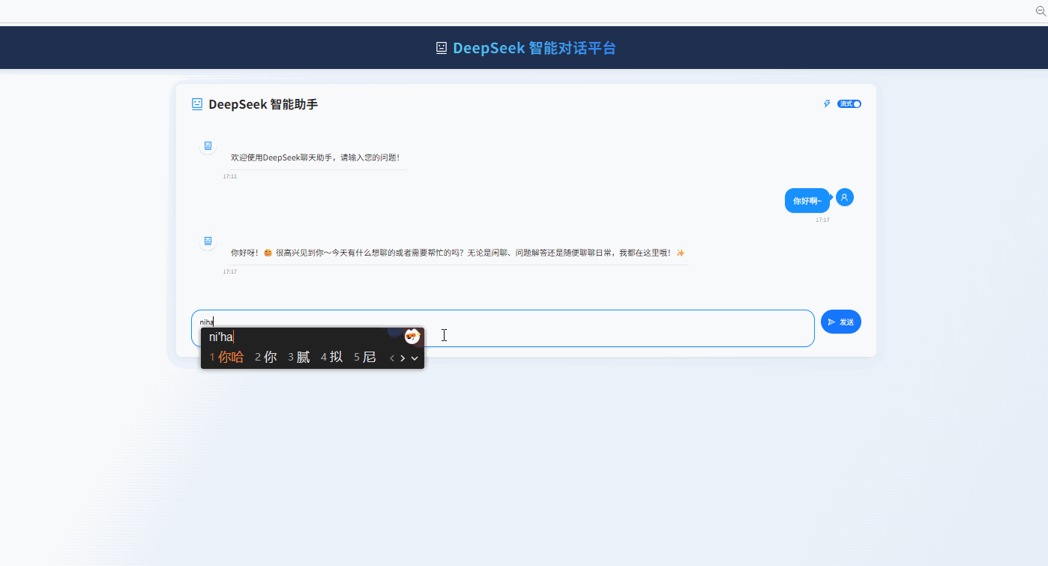Click the ni'ha pinyin composition text
This screenshot has height=566, width=1048.
pos(221,337)
